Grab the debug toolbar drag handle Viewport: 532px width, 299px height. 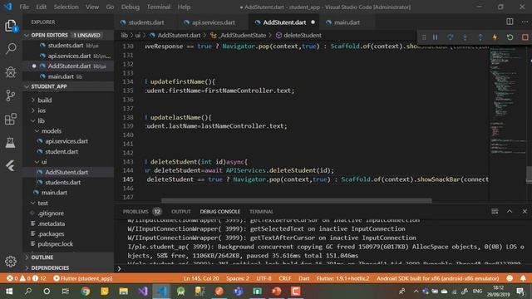click(x=424, y=37)
